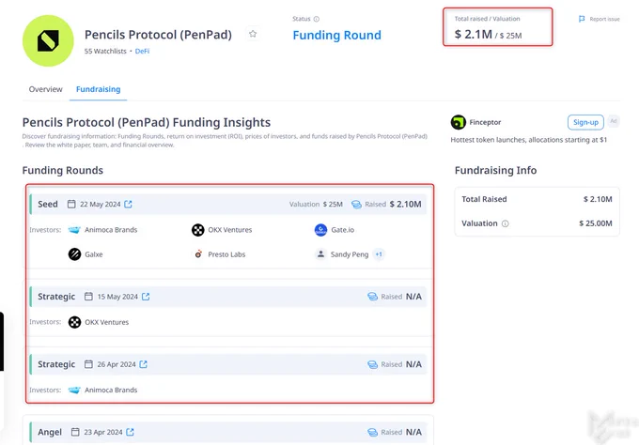Screen dimensions: 639x445
Task: Open external link icon beside 23 Apr 2024
Action: 130,432
